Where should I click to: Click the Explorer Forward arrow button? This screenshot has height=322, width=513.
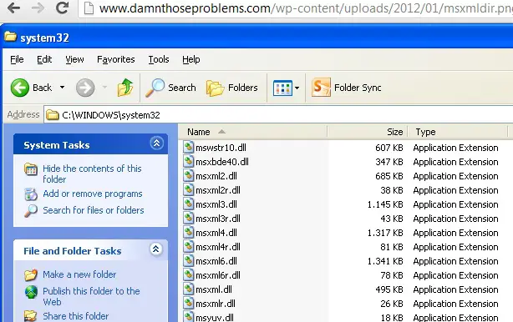coord(85,88)
